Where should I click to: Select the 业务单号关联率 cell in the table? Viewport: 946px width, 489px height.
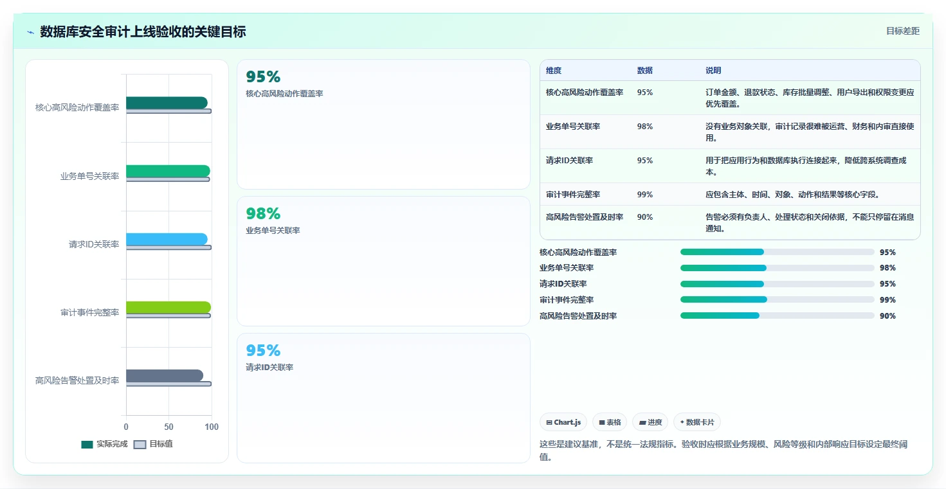(573, 127)
